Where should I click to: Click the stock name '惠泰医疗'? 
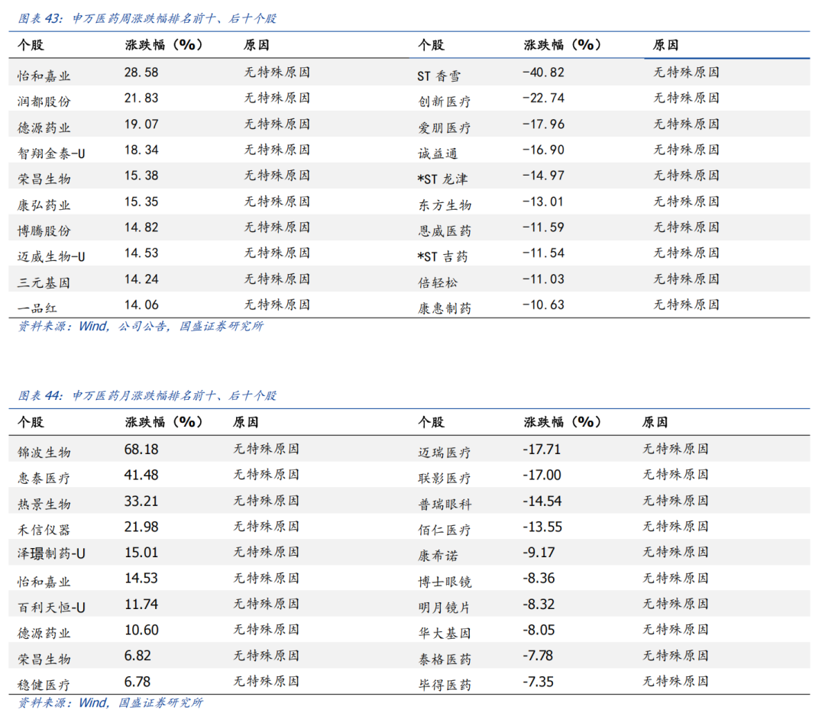[44, 479]
